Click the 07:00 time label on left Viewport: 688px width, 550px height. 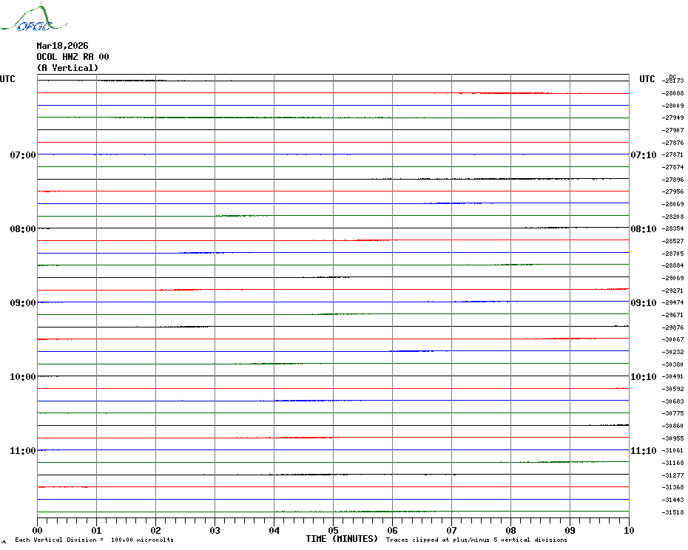(x=22, y=155)
